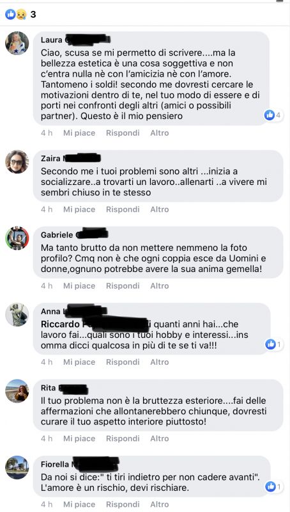The height and width of the screenshot is (512, 290).
Task: Open Gabriele's profile from his name
Action: 74,235
